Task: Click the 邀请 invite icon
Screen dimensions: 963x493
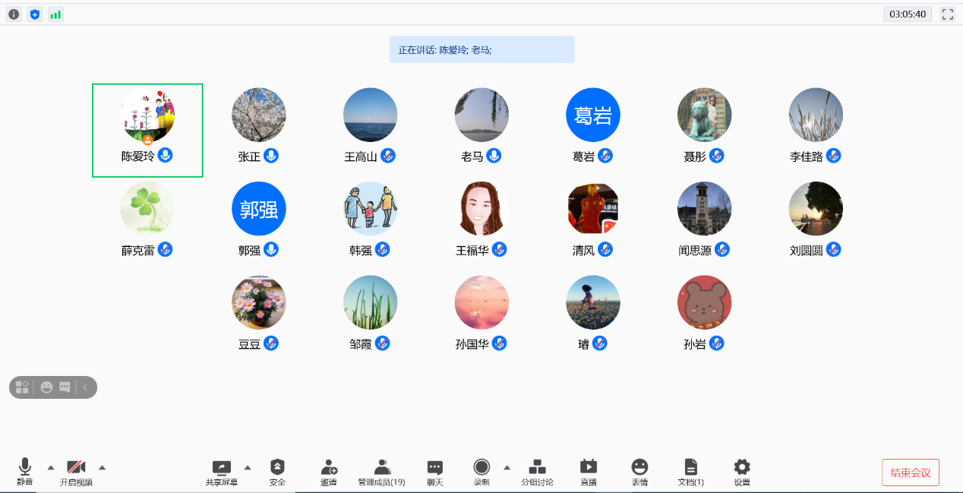Action: click(x=329, y=472)
